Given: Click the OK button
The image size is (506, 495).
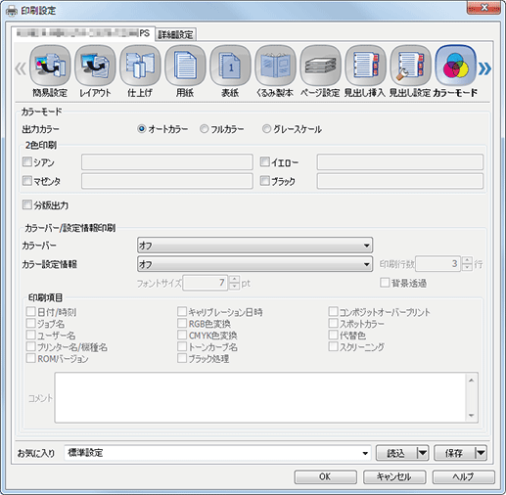Looking at the screenshot, I should [x=325, y=477].
